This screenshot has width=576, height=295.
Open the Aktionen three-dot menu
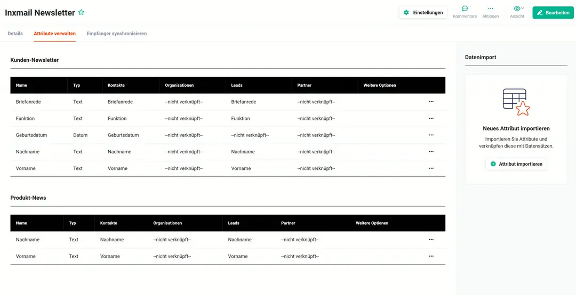[x=491, y=12]
